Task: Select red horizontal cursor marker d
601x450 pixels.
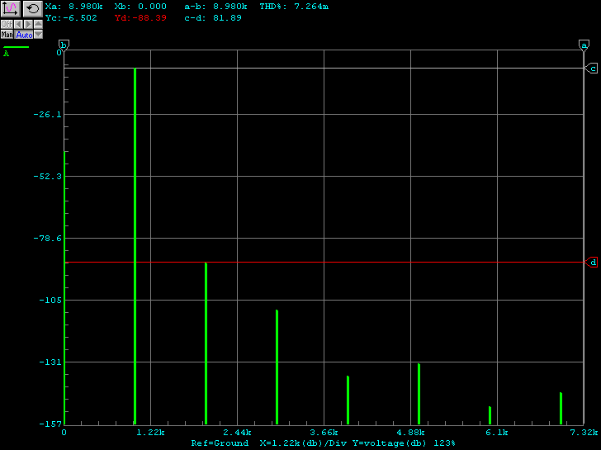Action: coord(592,263)
